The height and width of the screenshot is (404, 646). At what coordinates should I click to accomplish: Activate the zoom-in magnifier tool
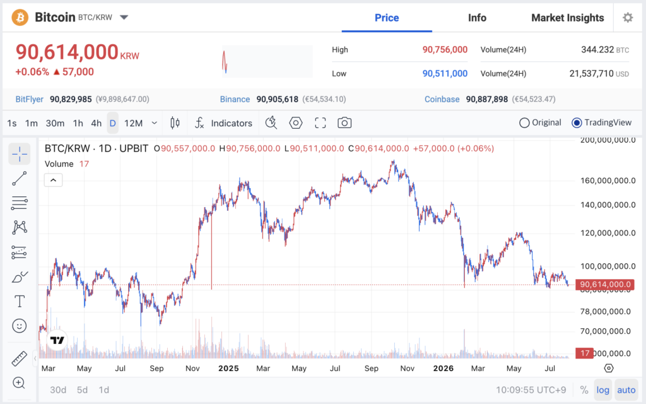(19, 383)
